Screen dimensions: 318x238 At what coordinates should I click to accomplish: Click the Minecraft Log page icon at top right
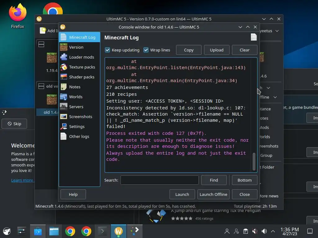point(254,37)
